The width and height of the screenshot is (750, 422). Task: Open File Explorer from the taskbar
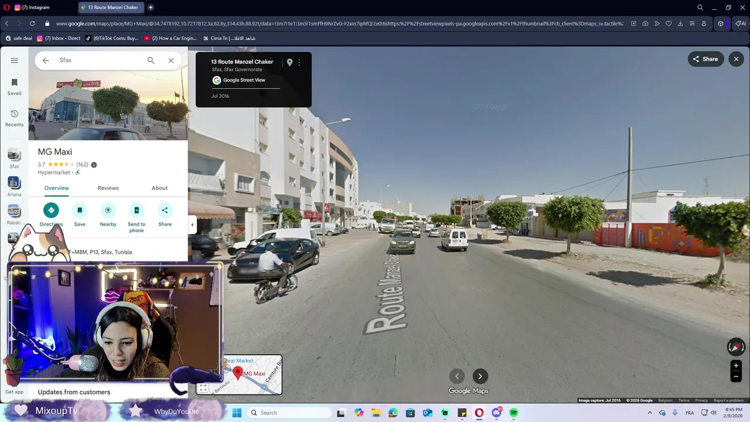click(376, 413)
